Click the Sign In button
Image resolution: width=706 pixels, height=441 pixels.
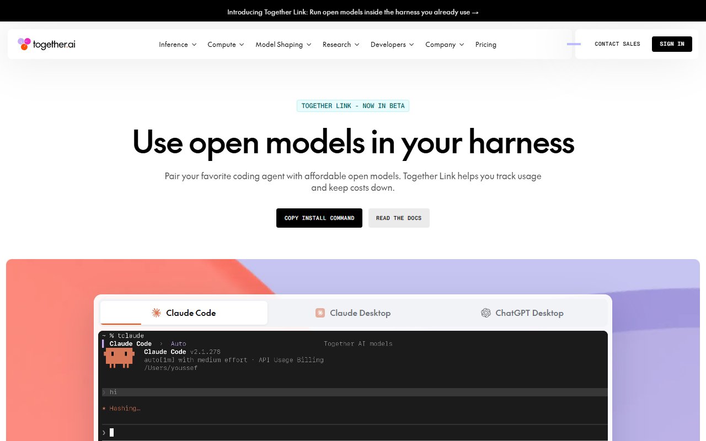(672, 44)
